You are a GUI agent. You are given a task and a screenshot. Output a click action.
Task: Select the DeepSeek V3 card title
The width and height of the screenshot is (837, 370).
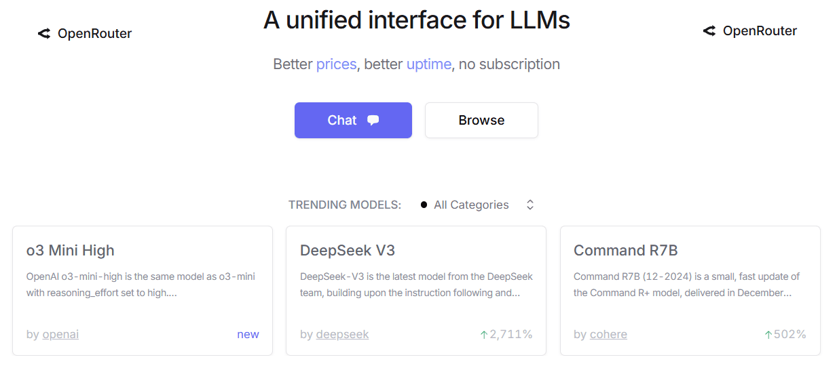coord(348,250)
